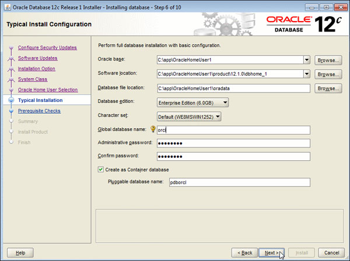Close the installer window

(x=341, y=8)
